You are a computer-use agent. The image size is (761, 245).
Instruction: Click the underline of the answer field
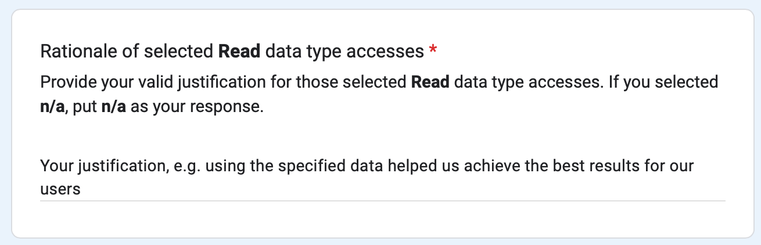click(x=382, y=201)
